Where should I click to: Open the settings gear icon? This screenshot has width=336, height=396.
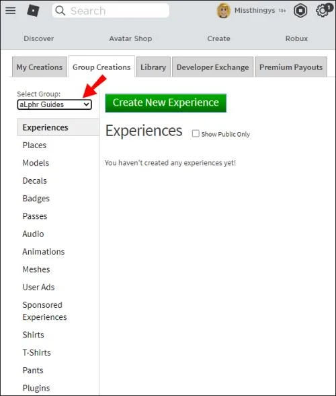click(x=323, y=11)
